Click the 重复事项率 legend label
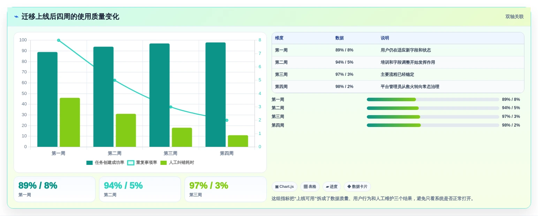 146,163
